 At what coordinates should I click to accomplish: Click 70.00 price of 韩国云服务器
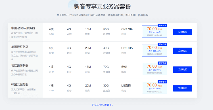[152, 85]
